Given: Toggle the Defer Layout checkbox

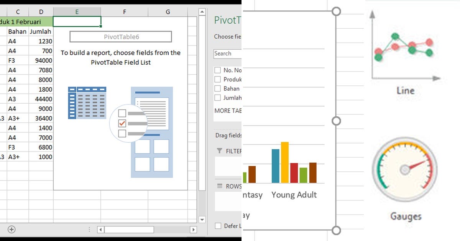Looking at the screenshot, I should (x=219, y=226).
